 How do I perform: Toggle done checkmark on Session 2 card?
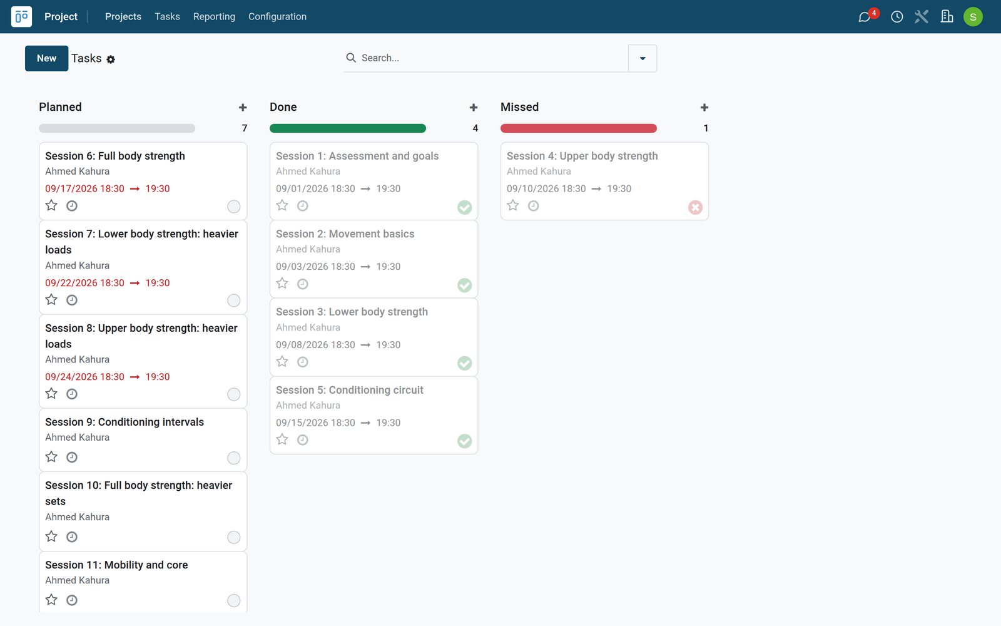point(465,285)
